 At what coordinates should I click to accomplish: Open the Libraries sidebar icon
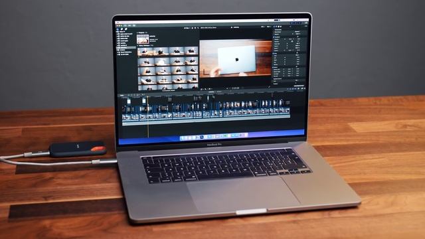point(118,29)
